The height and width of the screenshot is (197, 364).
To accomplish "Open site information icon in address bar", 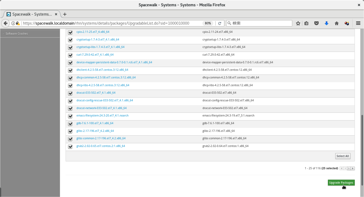I will [13, 23].
